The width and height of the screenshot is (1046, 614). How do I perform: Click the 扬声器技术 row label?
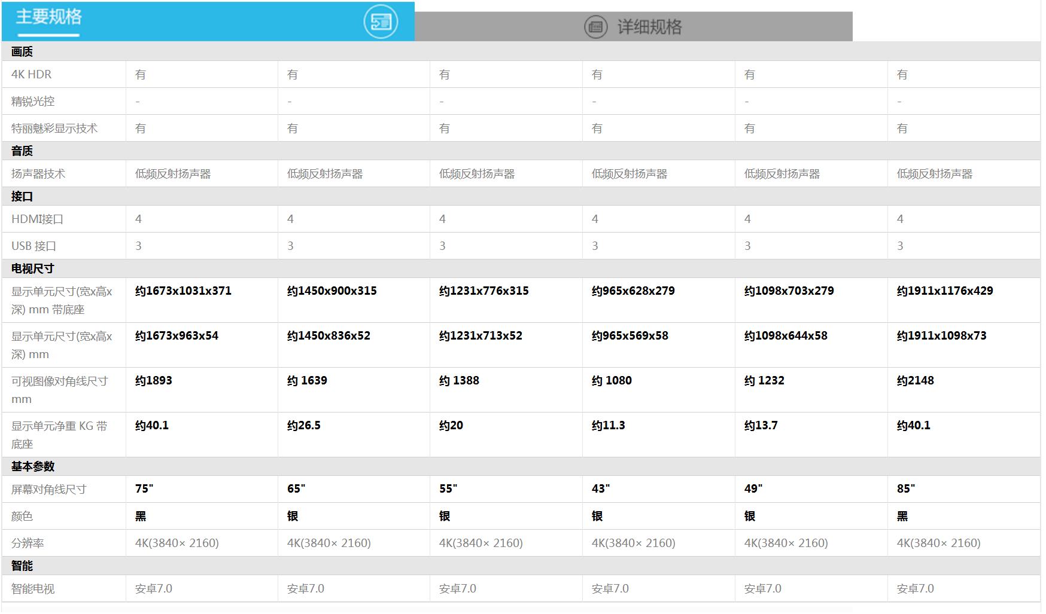click(38, 174)
